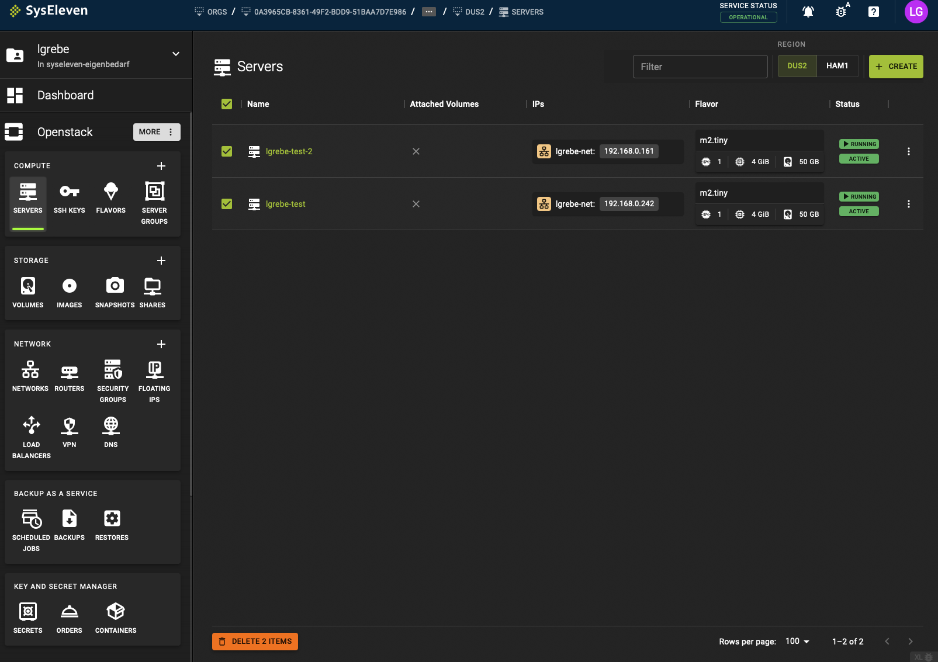Open the rows per page dropdown
The image size is (938, 662).
[x=798, y=642]
